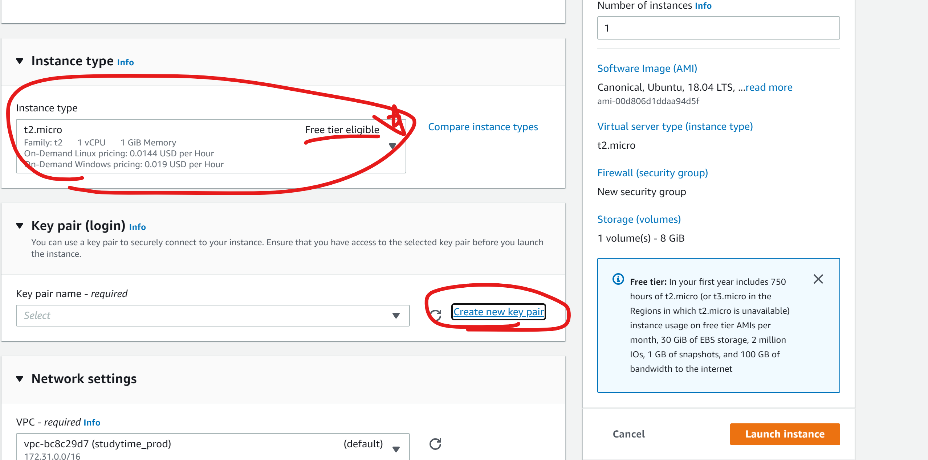Click the Free tier information icon

point(618,279)
